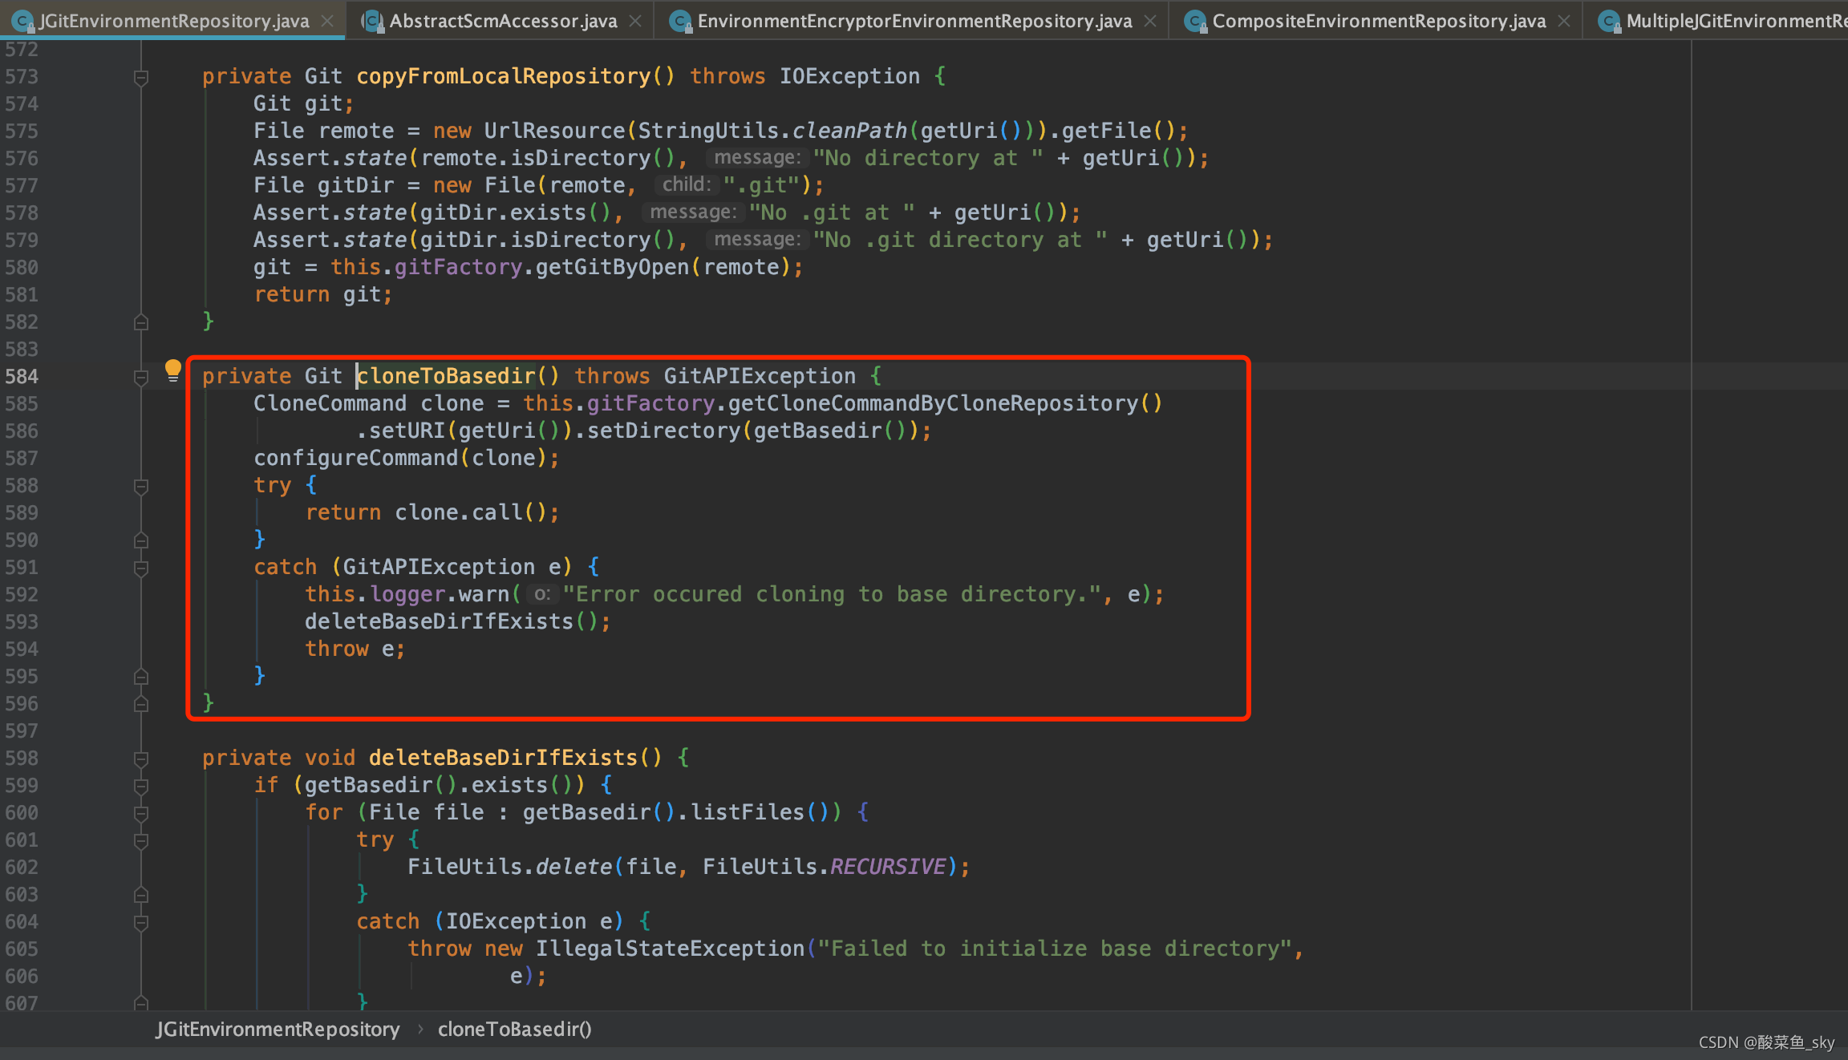
Task: Collapse the catch block at line 591
Action: (141, 568)
